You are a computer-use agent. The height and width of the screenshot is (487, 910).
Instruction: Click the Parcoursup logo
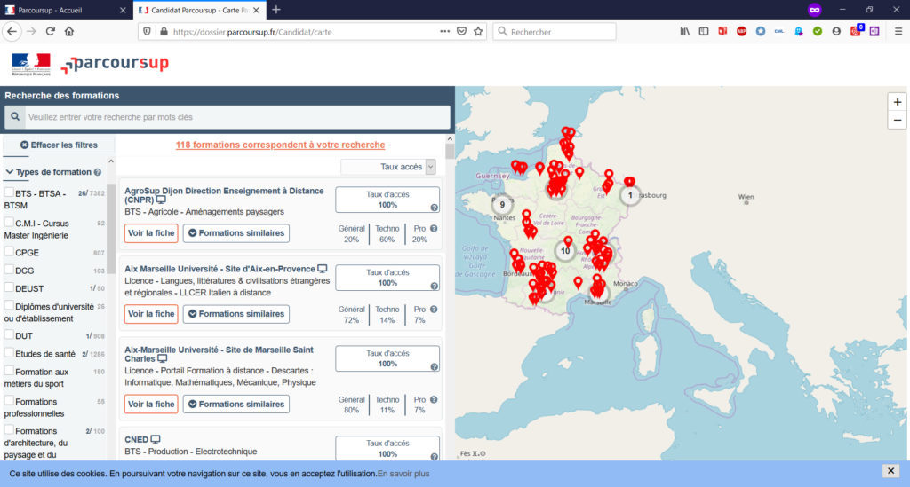point(115,64)
